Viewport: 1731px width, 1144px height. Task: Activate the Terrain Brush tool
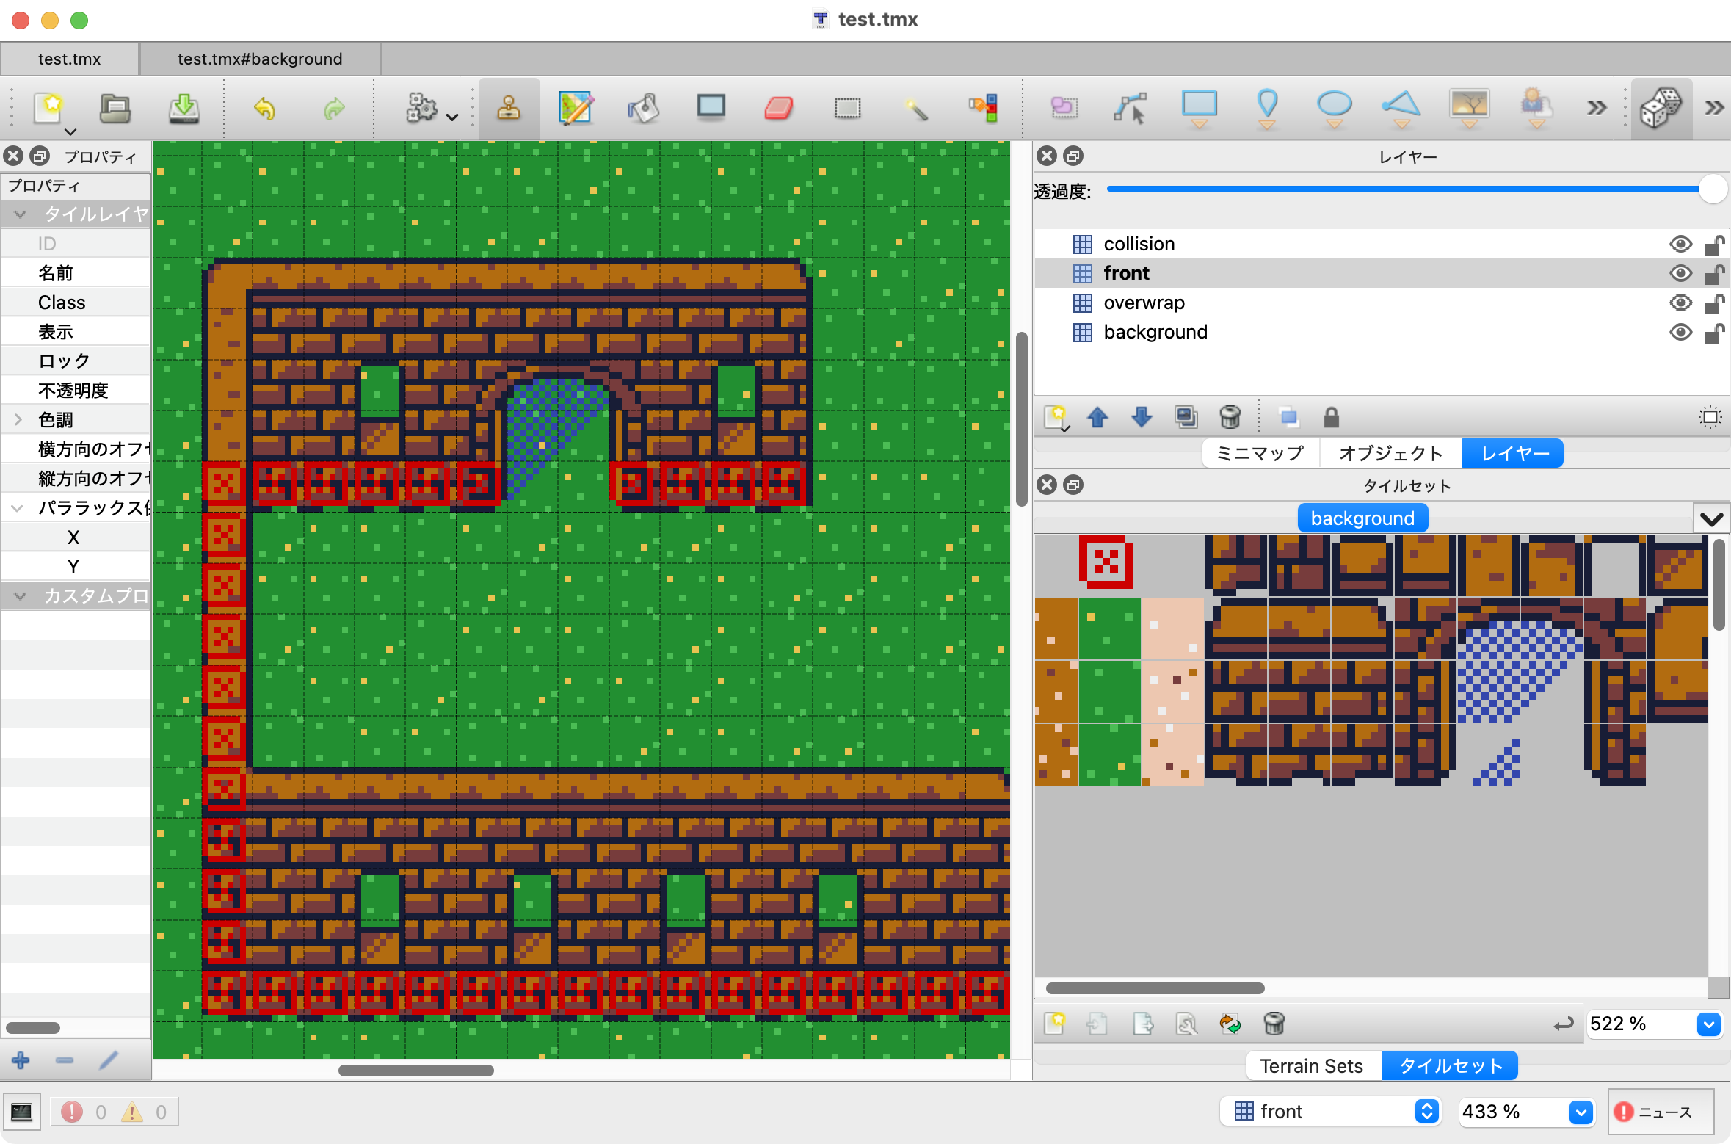pos(576,109)
